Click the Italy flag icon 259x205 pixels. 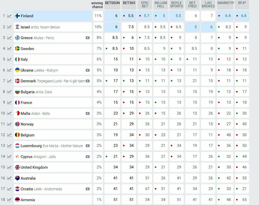[x=17, y=59]
